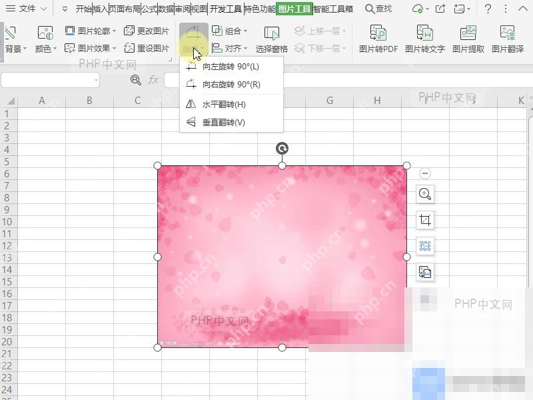Click the pink petal picture in the sheet

pos(282,257)
